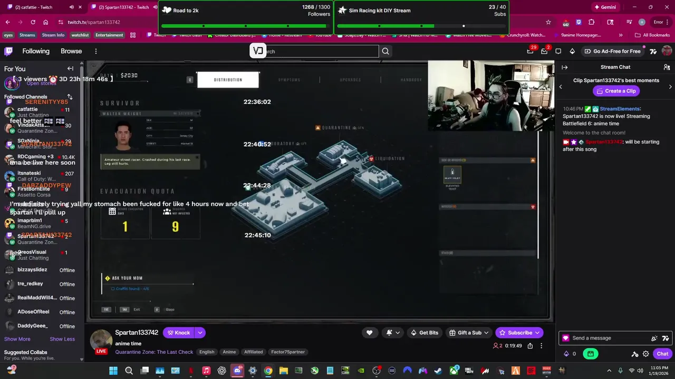Open the Gift a Sub dropdown
675x379 pixels.
[469, 333]
